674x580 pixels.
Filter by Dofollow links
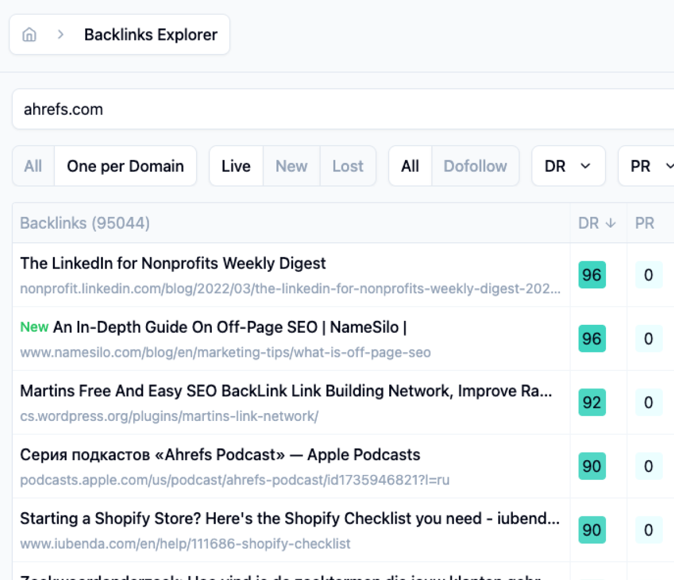(x=475, y=166)
